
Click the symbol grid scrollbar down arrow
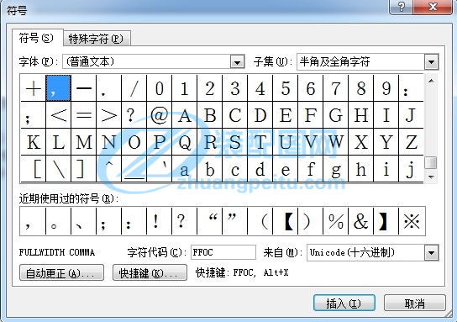(431, 177)
